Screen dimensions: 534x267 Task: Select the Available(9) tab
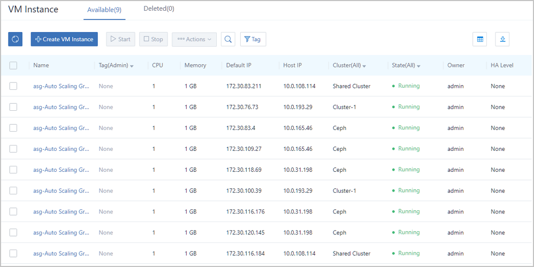tap(105, 10)
